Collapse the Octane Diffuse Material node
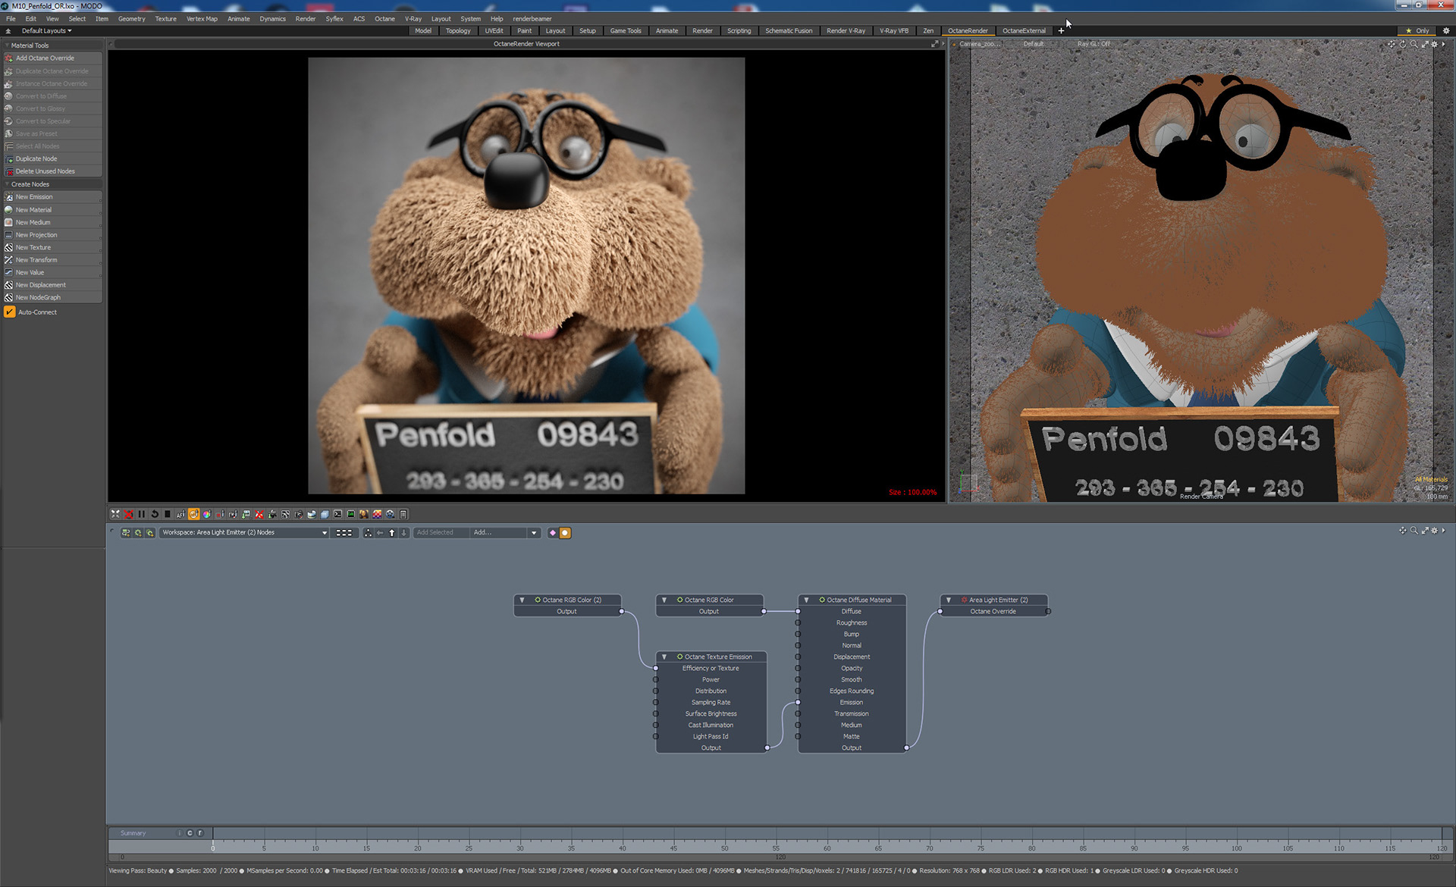 coord(806,600)
